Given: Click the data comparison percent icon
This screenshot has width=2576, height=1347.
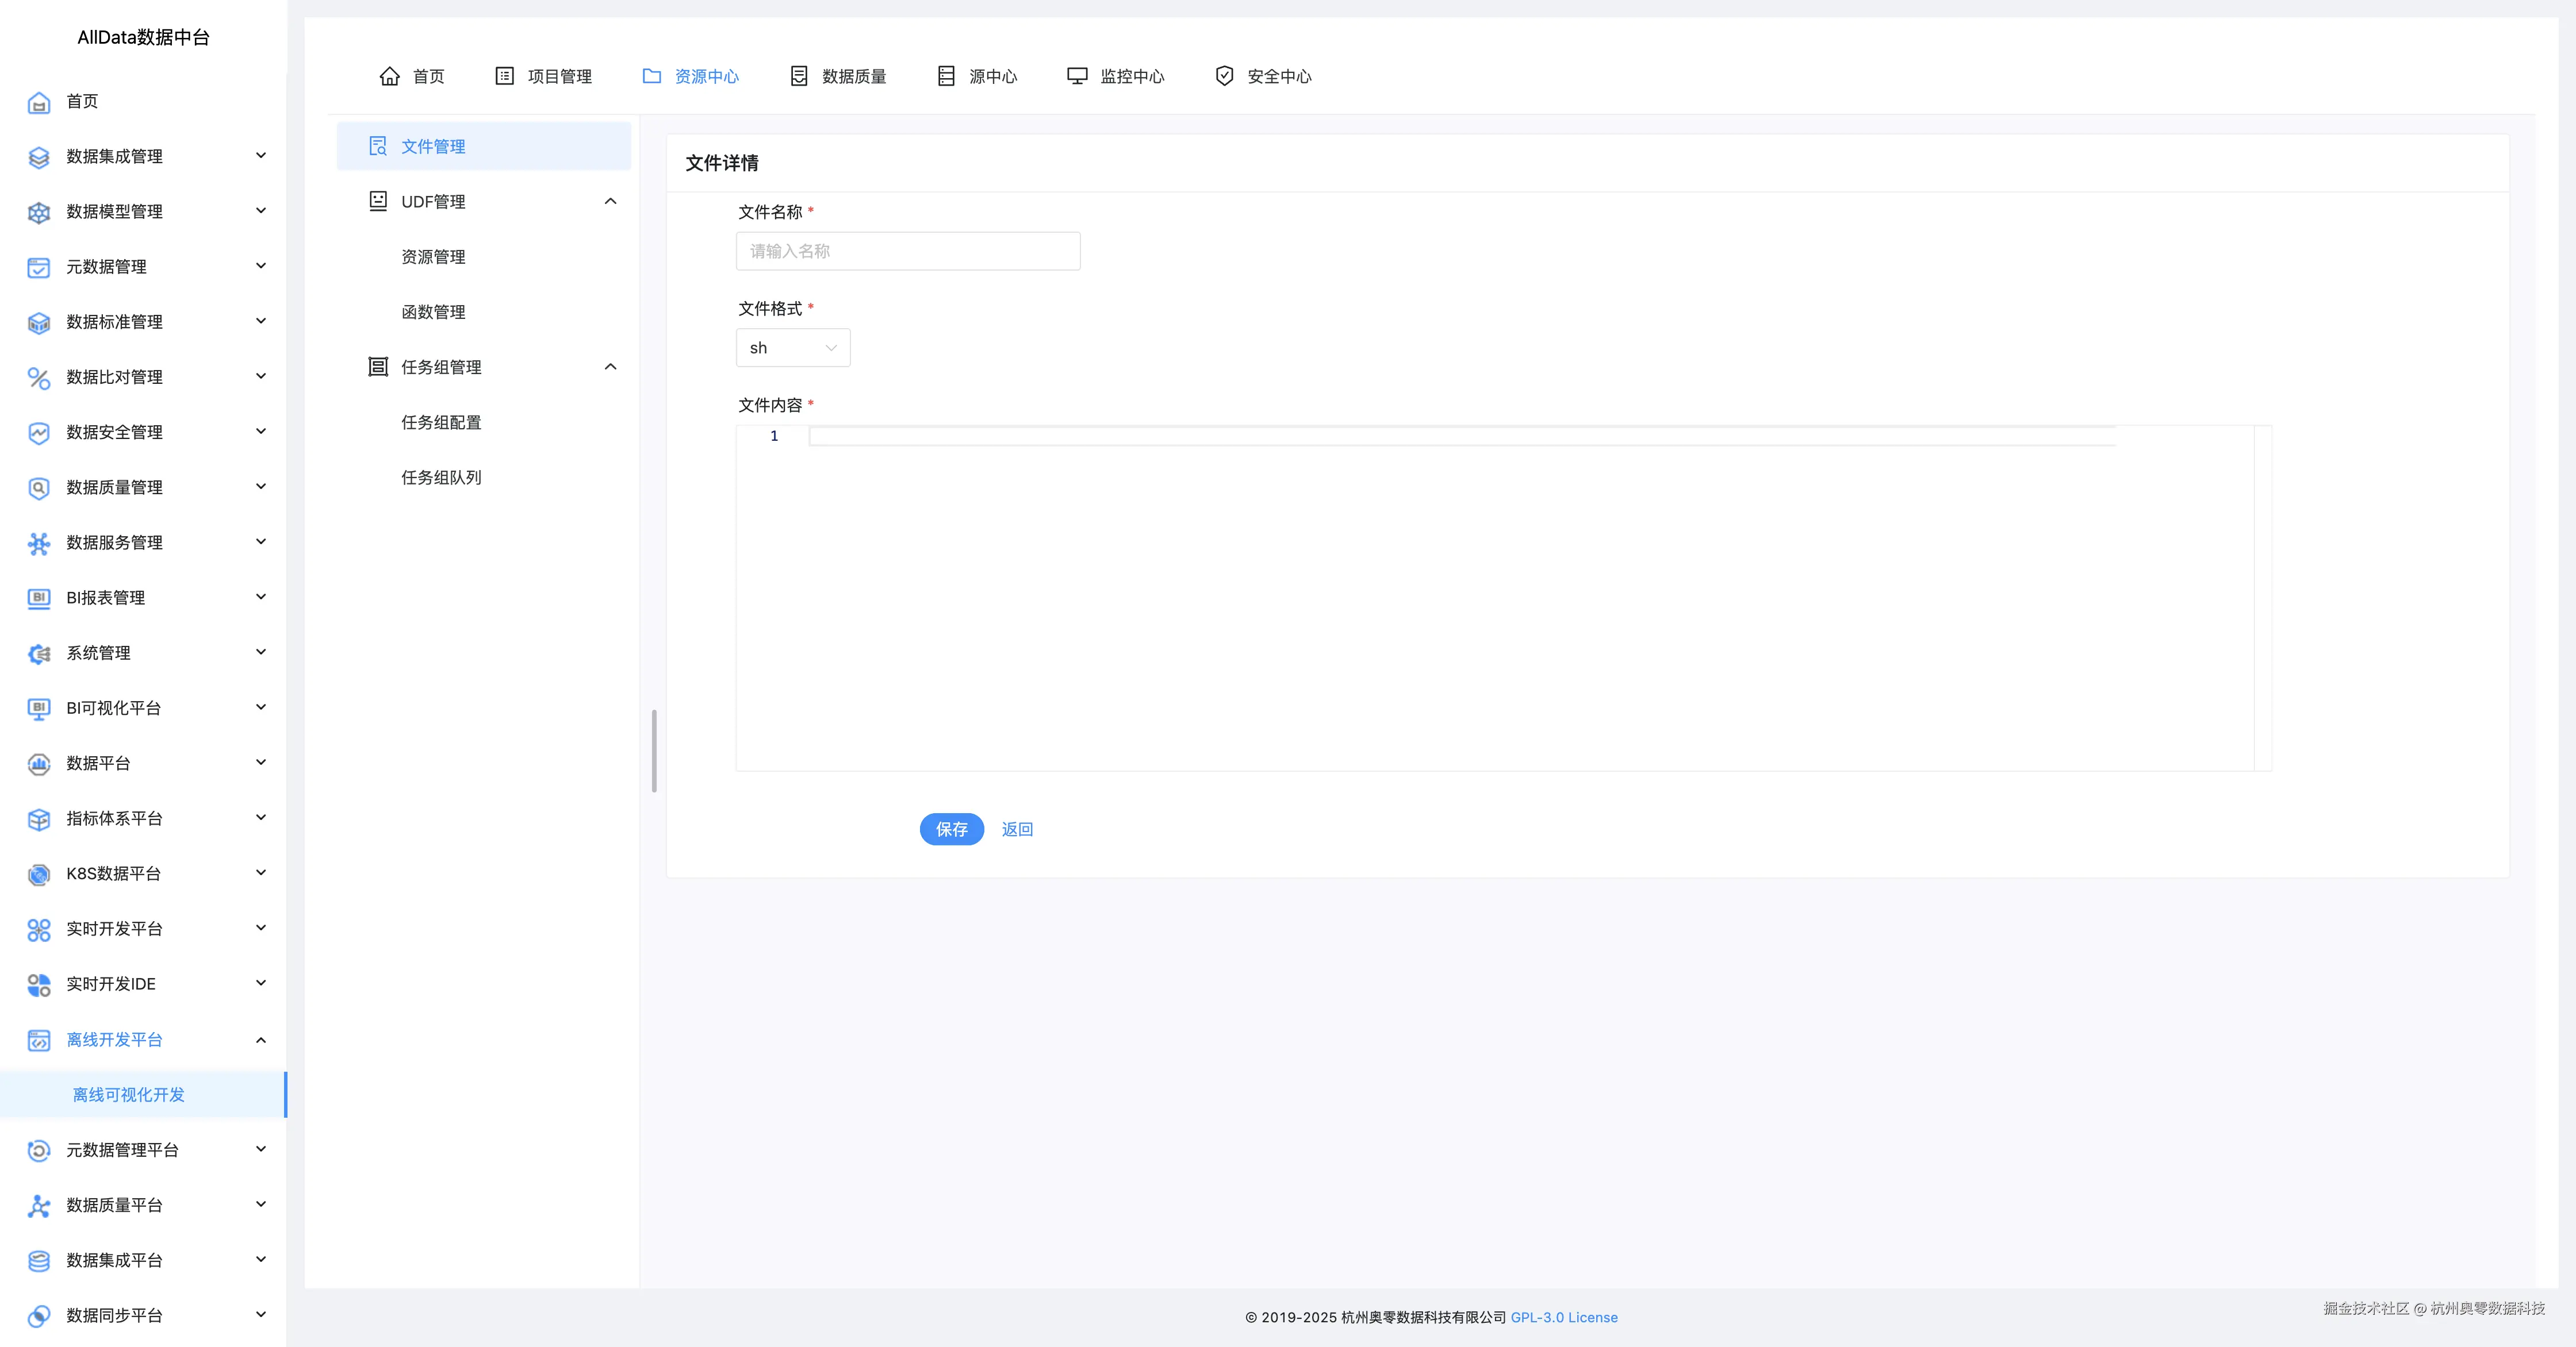Looking at the screenshot, I should point(38,378).
